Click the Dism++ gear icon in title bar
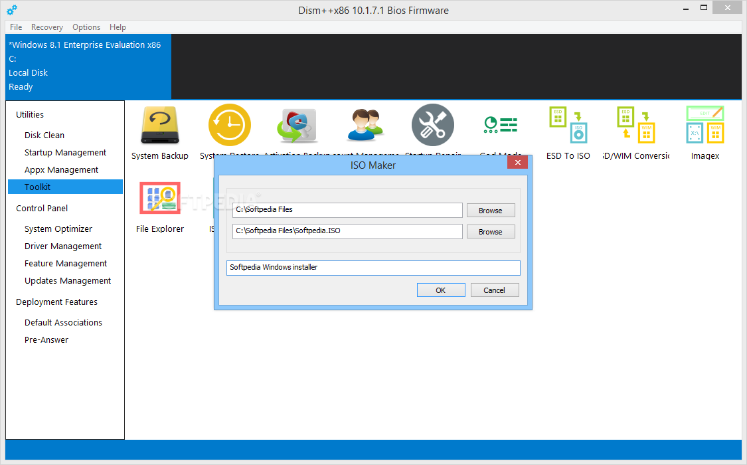The height and width of the screenshot is (465, 747). [x=12, y=9]
